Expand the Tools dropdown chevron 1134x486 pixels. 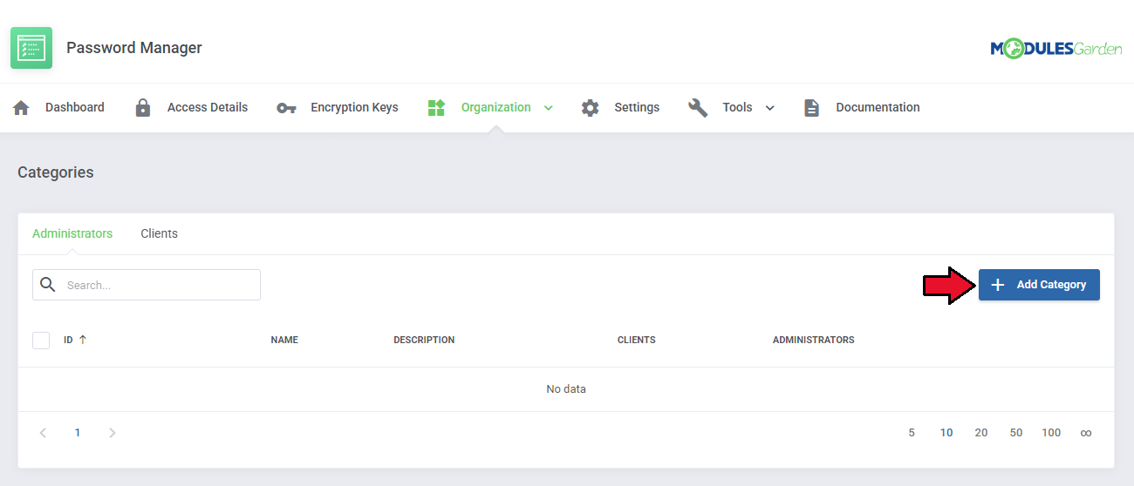point(770,108)
